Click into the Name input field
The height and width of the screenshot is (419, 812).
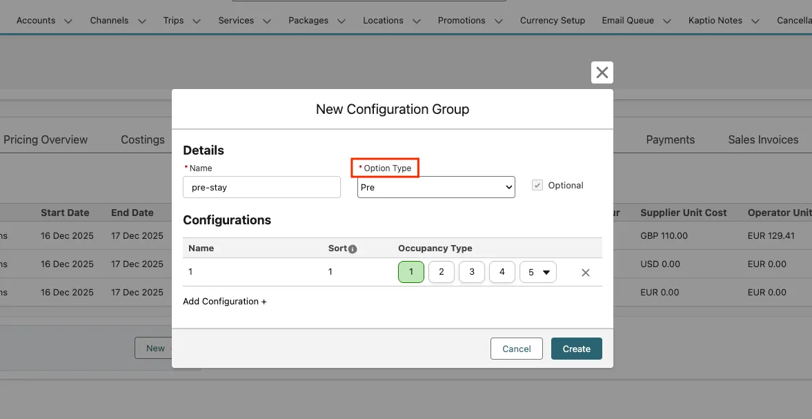(261, 187)
